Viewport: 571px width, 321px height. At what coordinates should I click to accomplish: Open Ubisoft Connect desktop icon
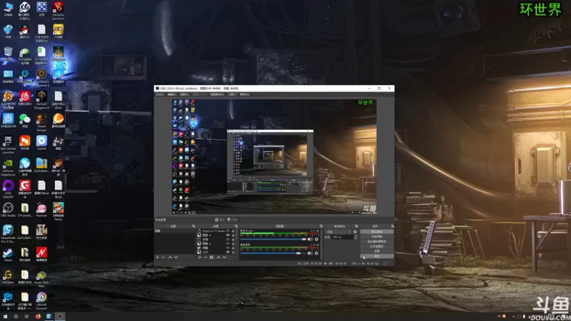click(41, 300)
